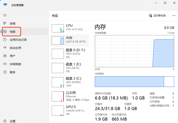Select 性能 in the sidebar

[x=25, y=31]
